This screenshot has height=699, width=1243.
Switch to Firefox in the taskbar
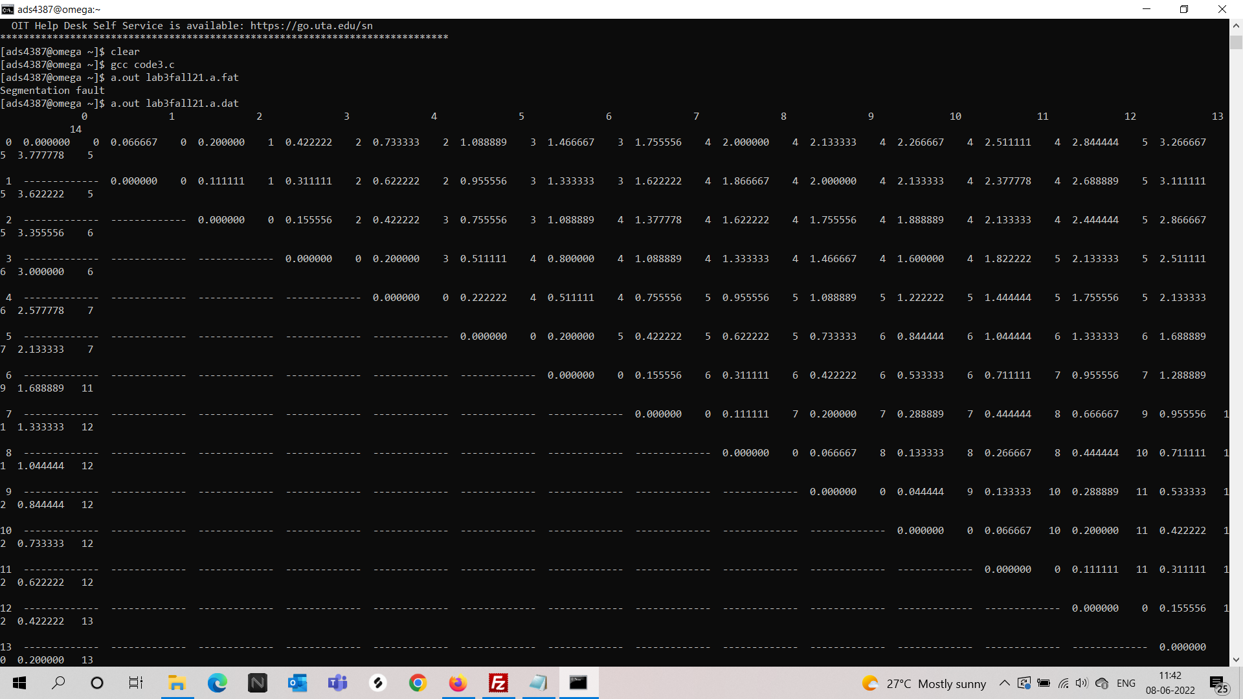[x=458, y=683]
